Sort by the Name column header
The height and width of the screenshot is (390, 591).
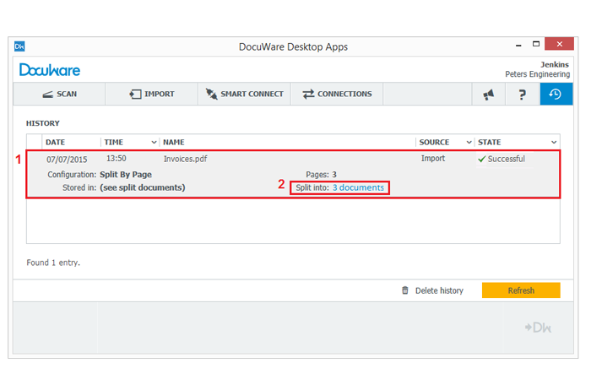(x=173, y=142)
